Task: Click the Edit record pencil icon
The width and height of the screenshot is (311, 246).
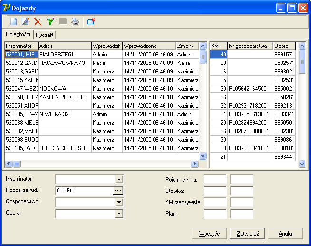Action: [26, 21]
